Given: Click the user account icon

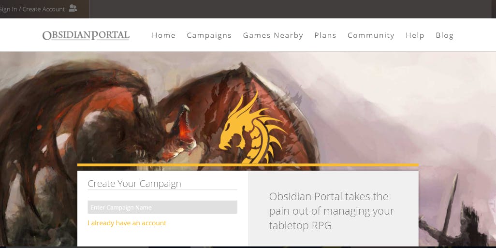Looking at the screenshot, I should (73, 9).
